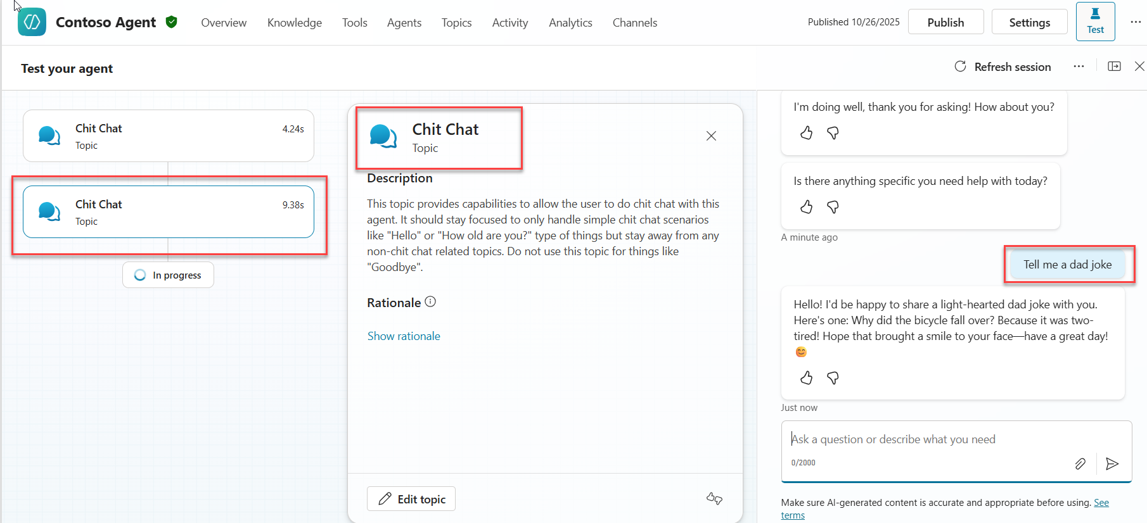The image size is (1147, 523).
Task: Select the 9.38s Chit Chat topic node
Action: pyautogui.click(x=169, y=212)
